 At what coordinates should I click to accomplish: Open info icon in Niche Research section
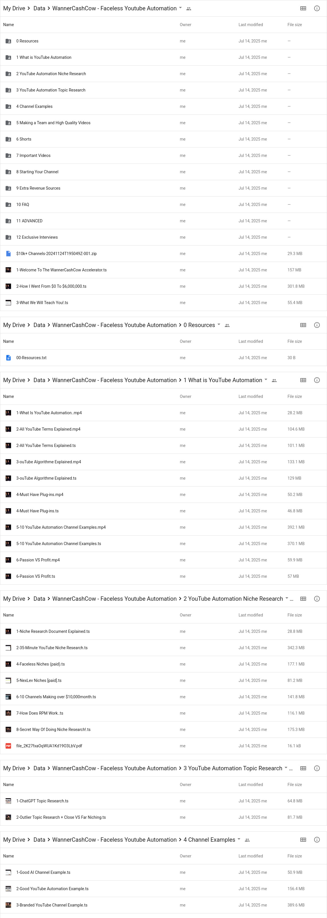click(x=317, y=599)
